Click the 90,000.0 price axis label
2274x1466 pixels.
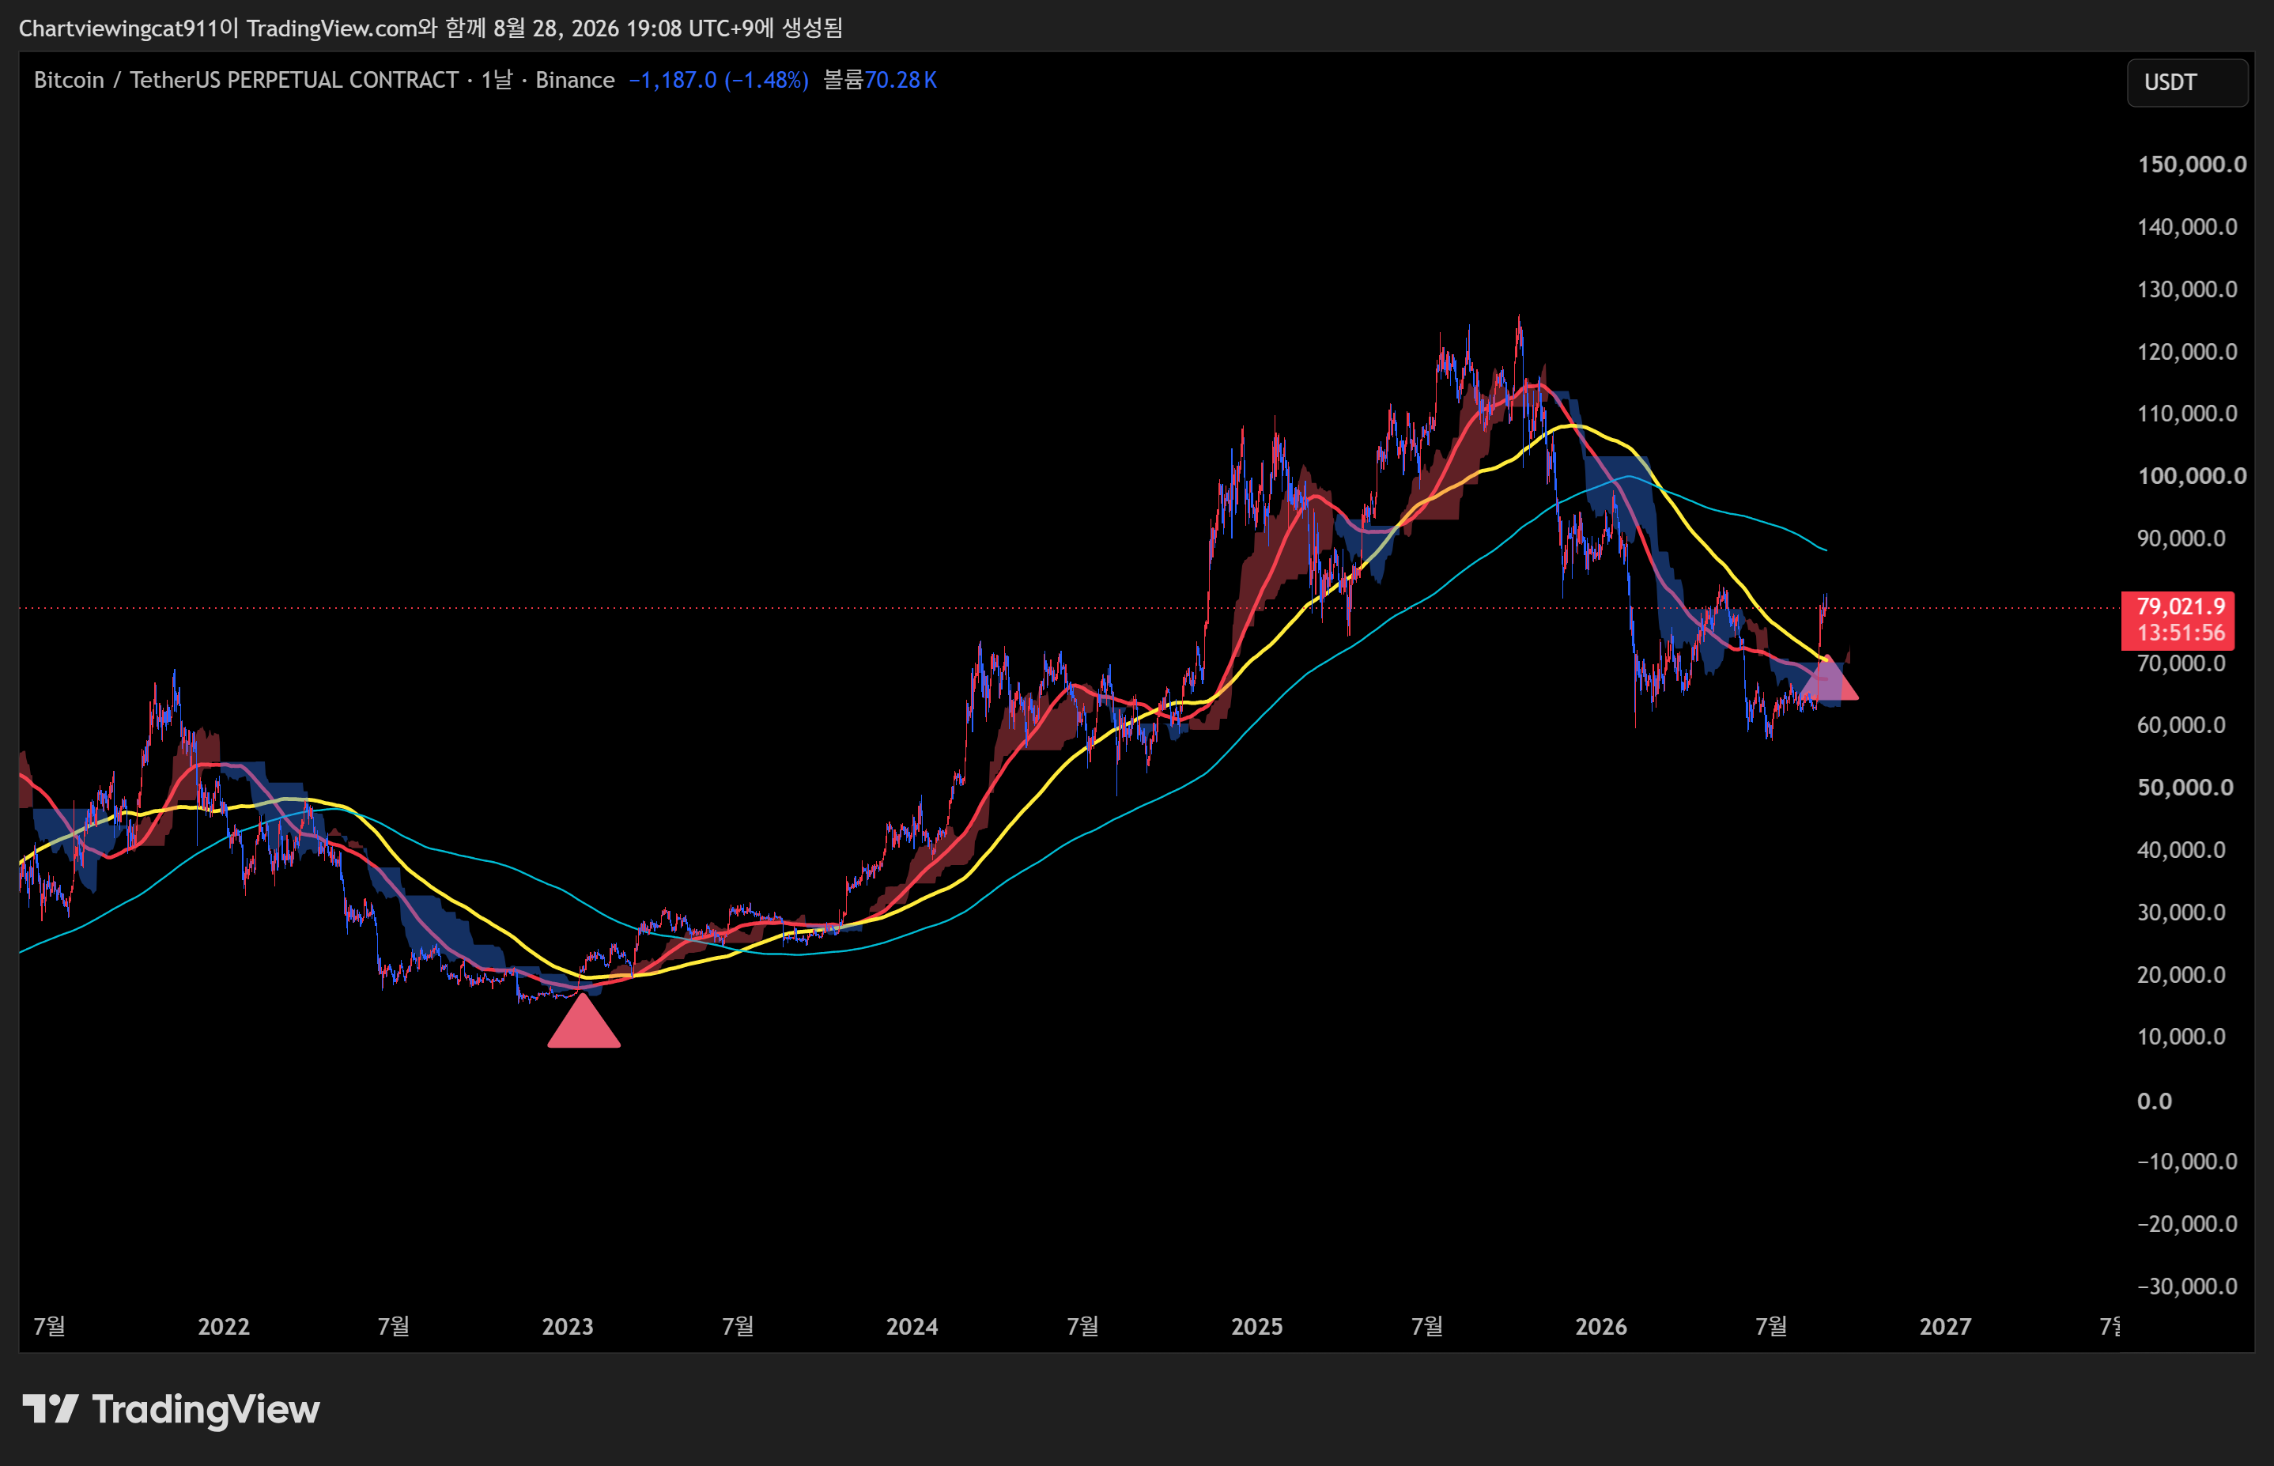tap(2181, 538)
